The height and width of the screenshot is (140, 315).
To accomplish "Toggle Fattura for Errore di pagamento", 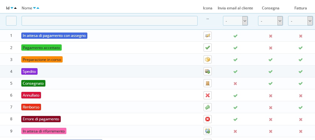I will [301, 120].
